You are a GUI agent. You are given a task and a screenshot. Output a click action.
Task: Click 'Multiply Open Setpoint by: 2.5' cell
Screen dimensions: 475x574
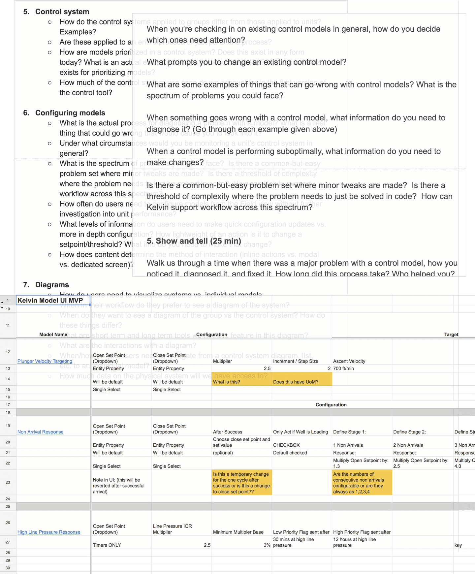coord(423,463)
